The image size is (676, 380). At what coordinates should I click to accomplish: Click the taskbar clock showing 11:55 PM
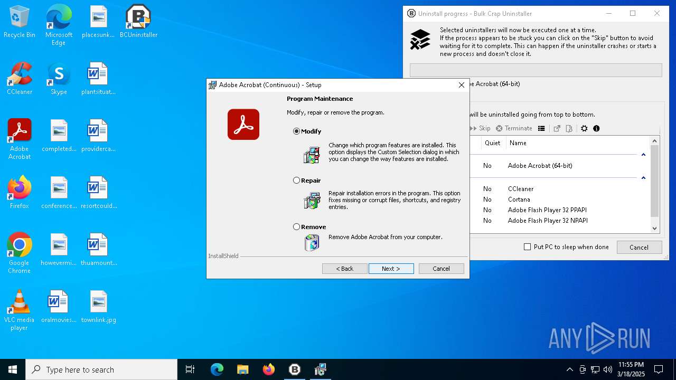[631, 369]
